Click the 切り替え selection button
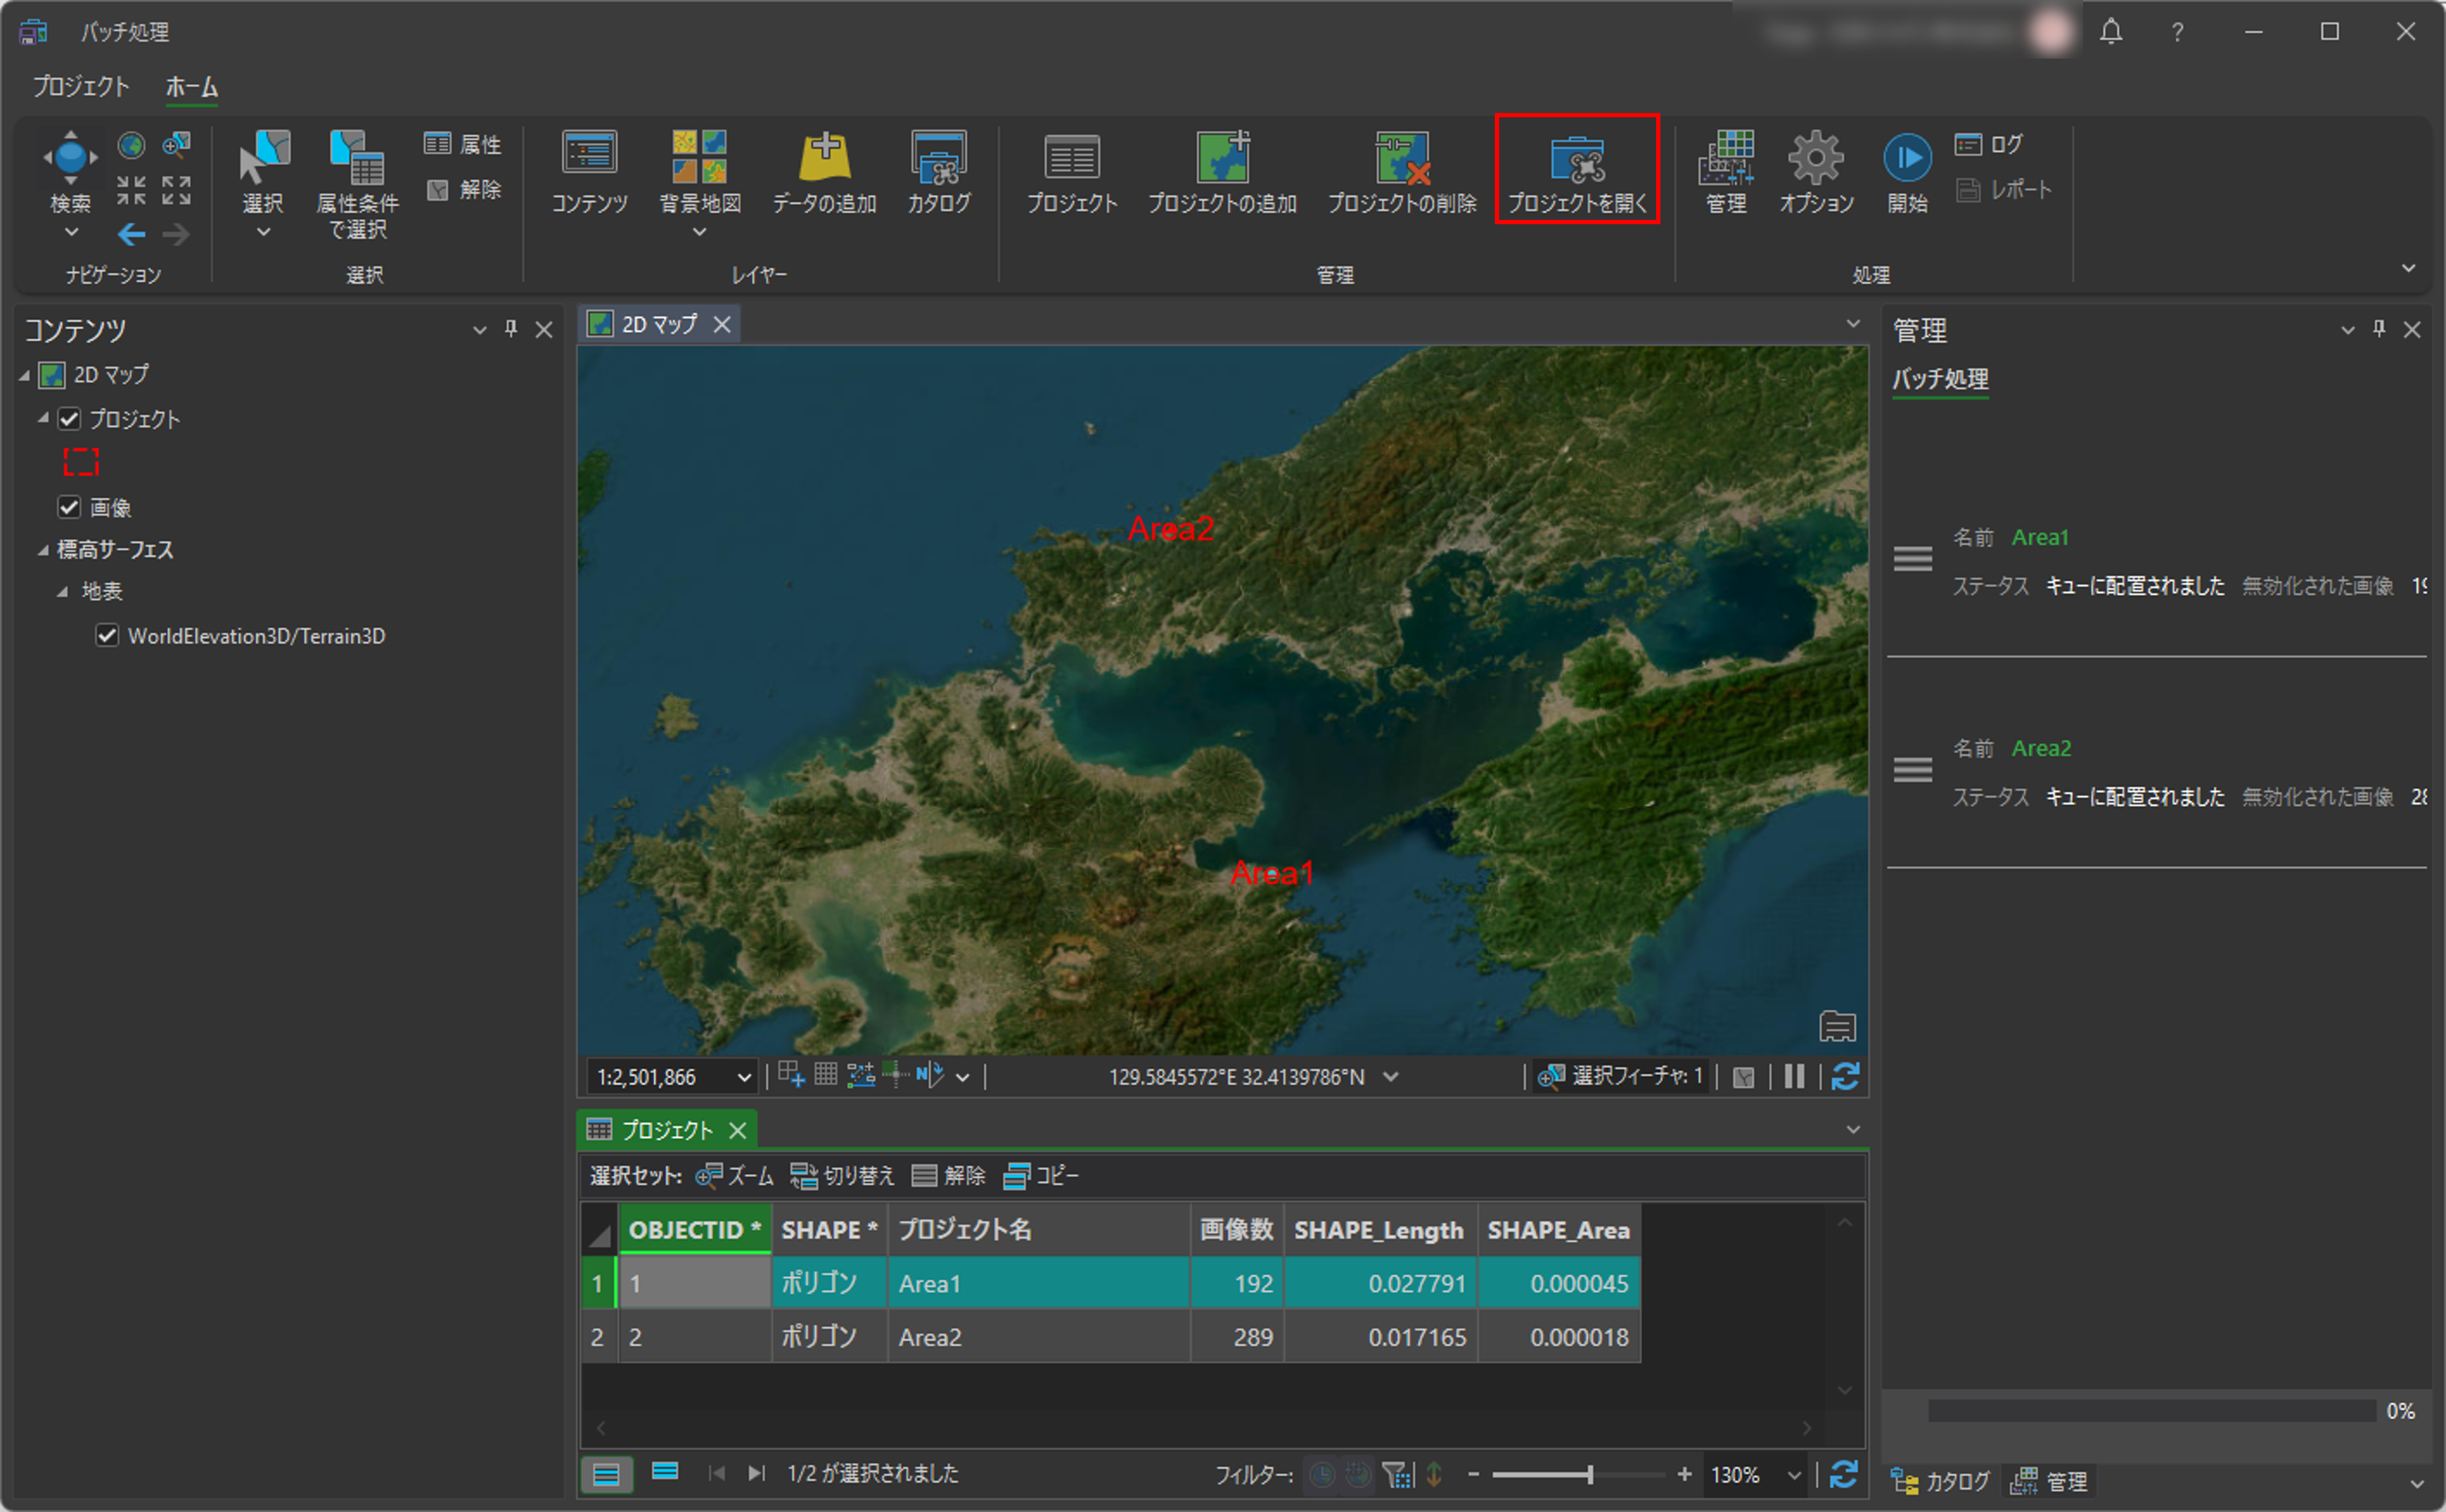 (842, 1176)
